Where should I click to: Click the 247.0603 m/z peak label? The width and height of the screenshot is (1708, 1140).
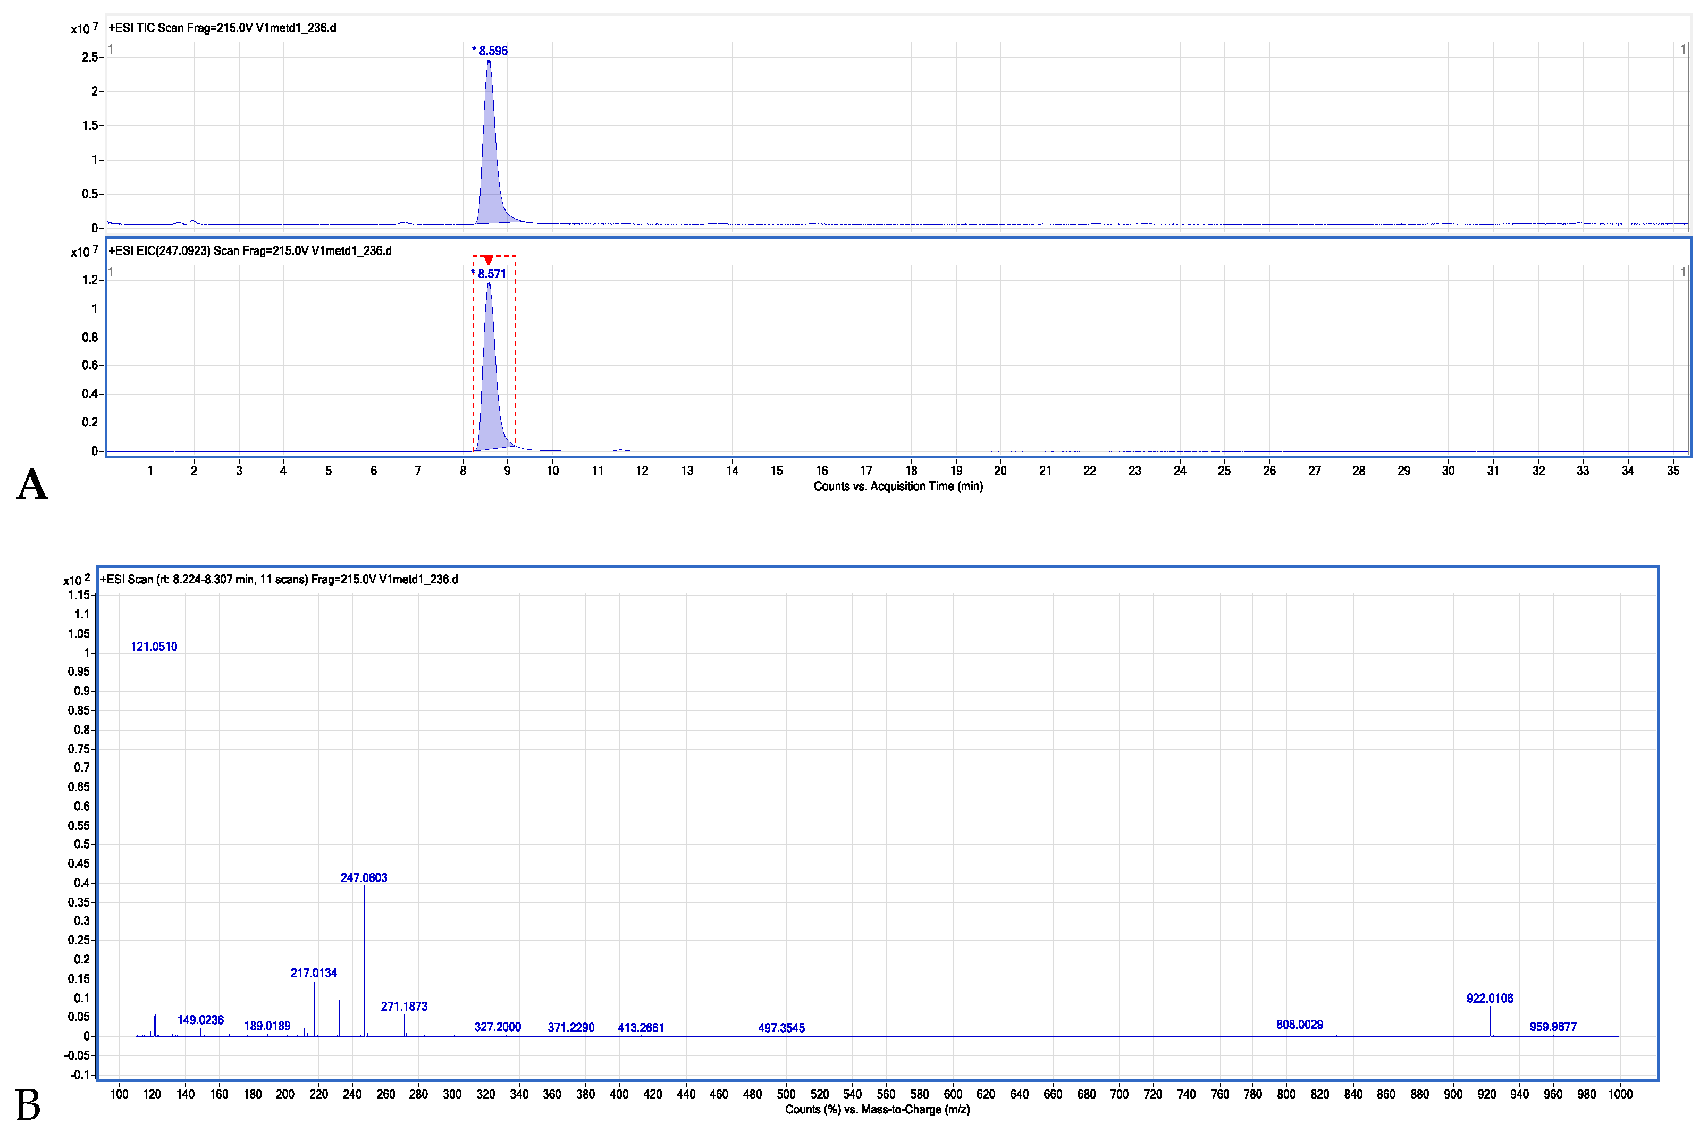point(364,877)
